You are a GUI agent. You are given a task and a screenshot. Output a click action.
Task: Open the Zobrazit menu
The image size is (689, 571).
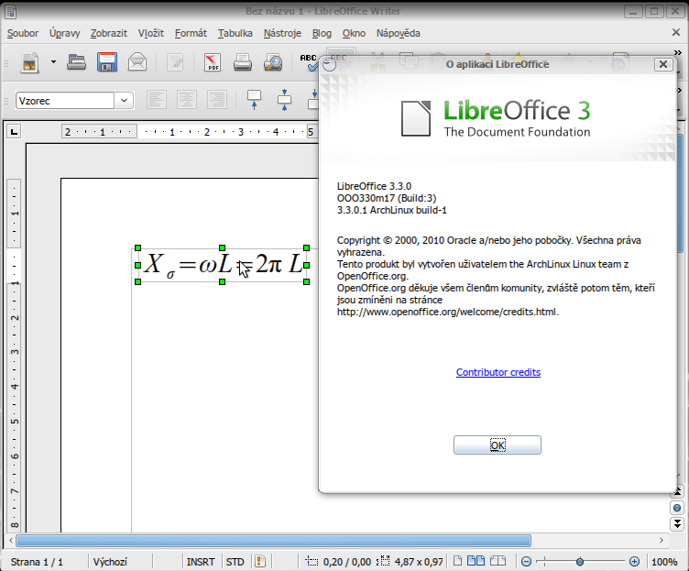point(108,33)
